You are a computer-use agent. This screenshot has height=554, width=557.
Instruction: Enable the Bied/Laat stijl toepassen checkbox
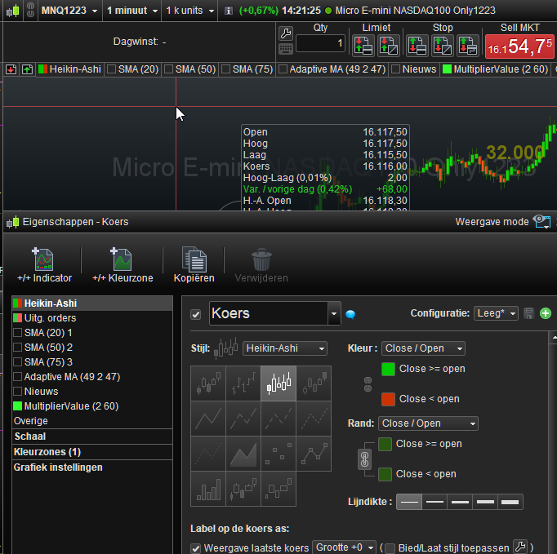click(x=390, y=548)
